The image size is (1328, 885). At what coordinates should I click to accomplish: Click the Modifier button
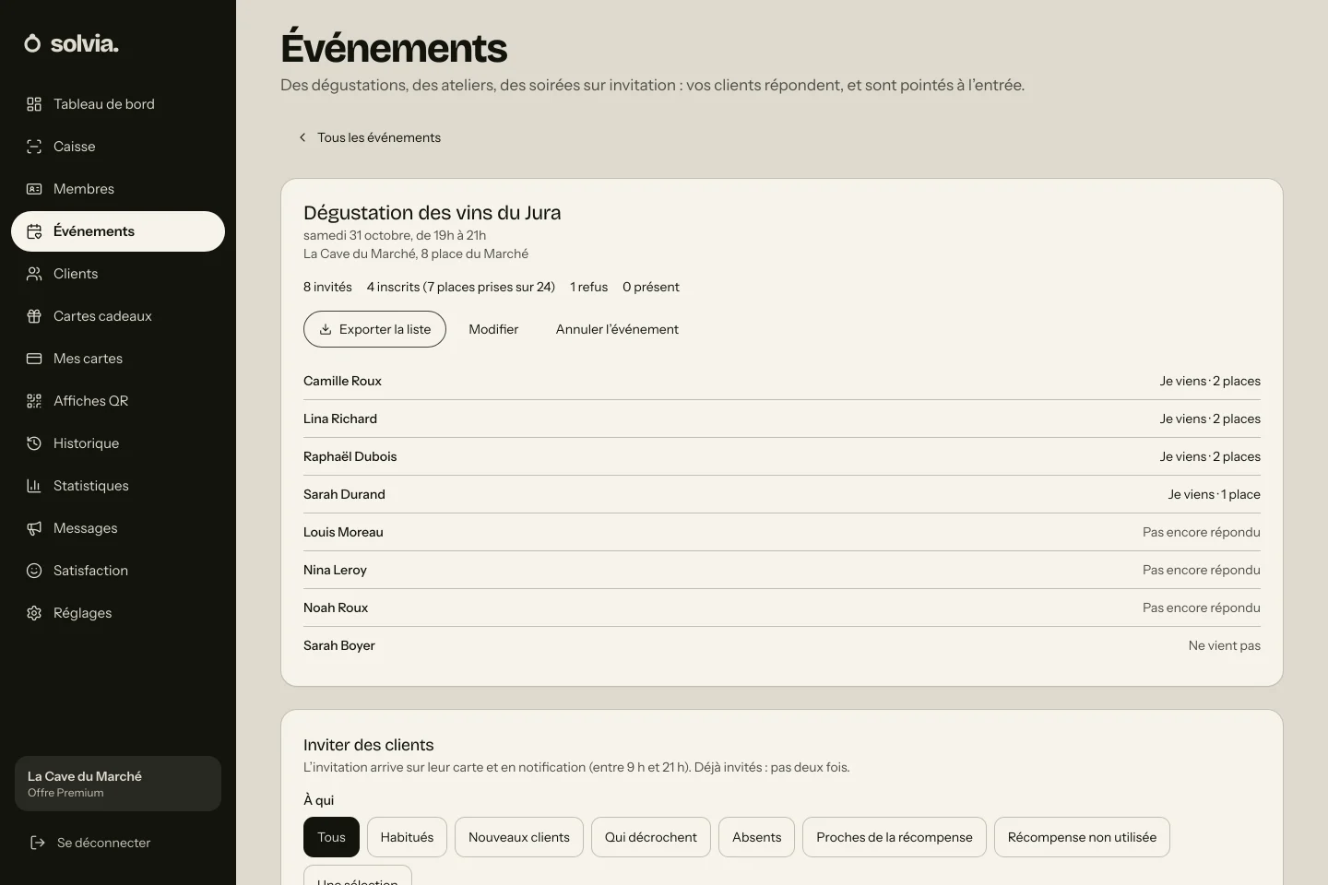(x=493, y=329)
